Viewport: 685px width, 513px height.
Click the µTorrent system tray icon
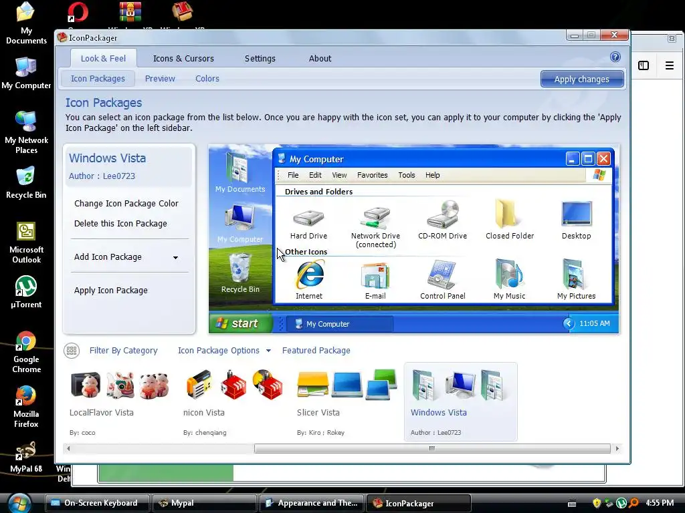pos(621,503)
